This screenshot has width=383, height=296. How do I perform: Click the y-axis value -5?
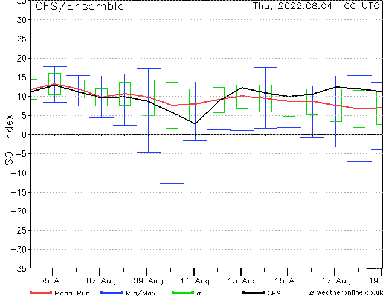coord(21,154)
